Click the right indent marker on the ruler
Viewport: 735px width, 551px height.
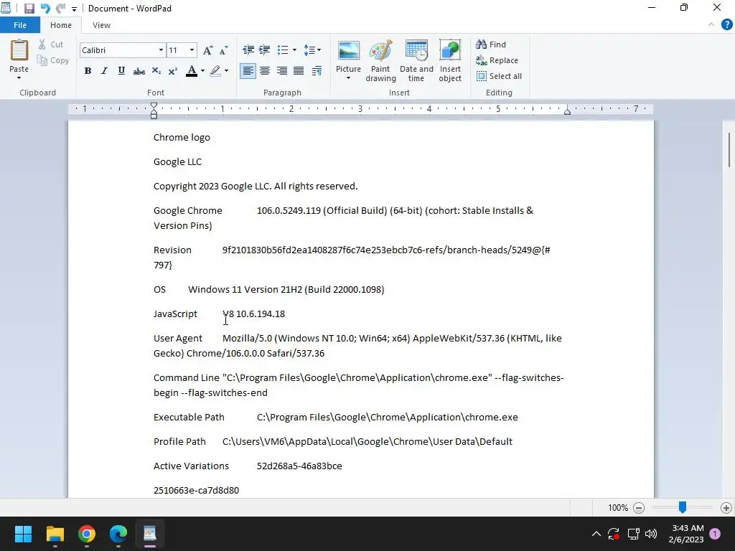567,111
